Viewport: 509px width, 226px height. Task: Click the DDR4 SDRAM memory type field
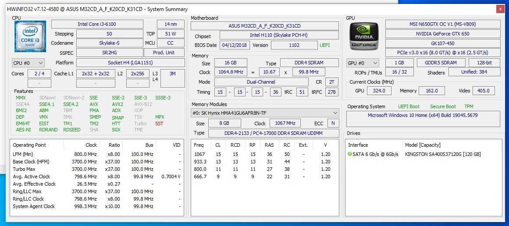tap(310, 63)
